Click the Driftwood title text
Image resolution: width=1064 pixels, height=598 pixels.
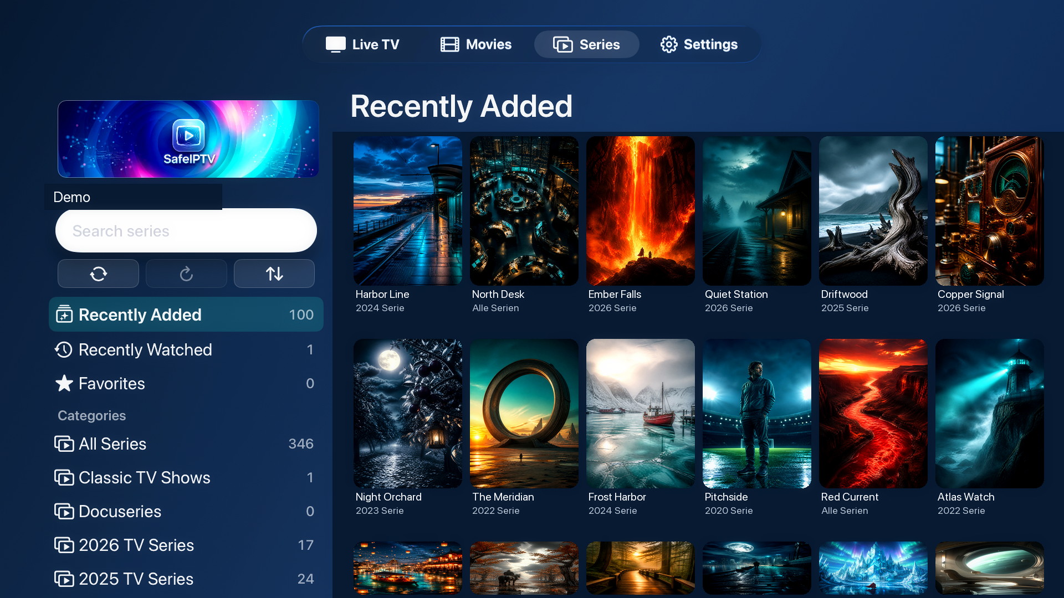(x=845, y=294)
